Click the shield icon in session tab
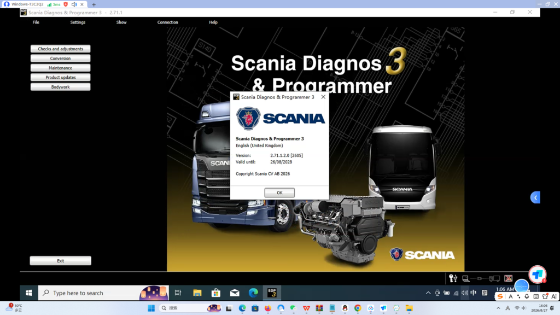The height and width of the screenshot is (315, 560). pyautogui.click(x=66, y=4)
